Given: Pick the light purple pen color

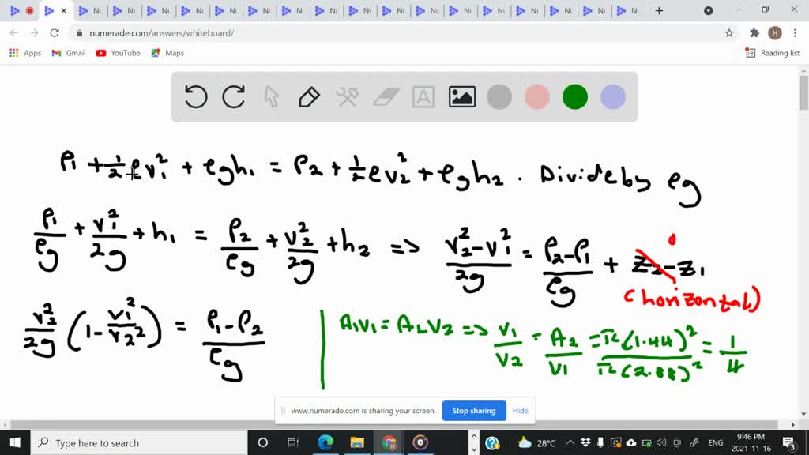Looking at the screenshot, I should pos(613,97).
